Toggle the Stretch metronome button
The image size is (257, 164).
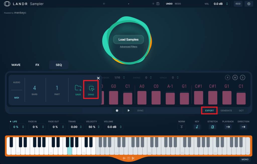[x=212, y=127]
